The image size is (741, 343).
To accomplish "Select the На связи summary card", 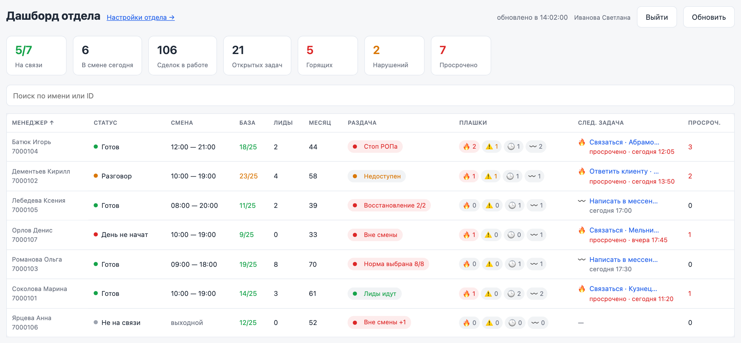I will point(36,55).
